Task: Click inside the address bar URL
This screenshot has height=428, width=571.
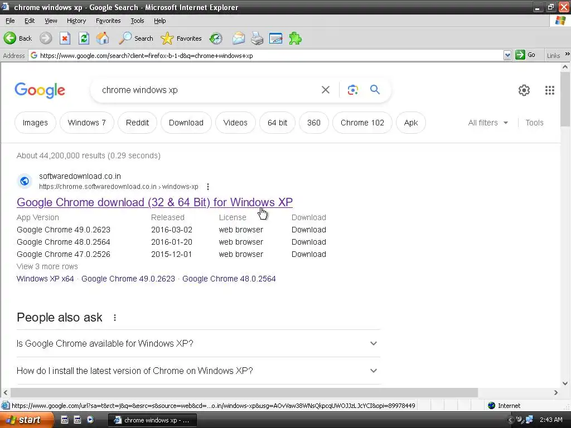Action: click(147, 55)
